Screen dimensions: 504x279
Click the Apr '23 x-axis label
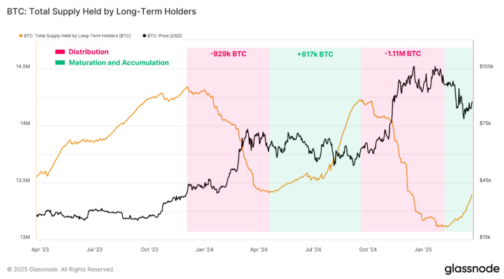coord(40,250)
